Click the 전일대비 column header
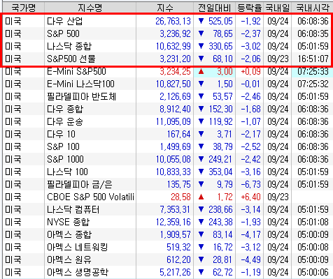 coord(214,8)
